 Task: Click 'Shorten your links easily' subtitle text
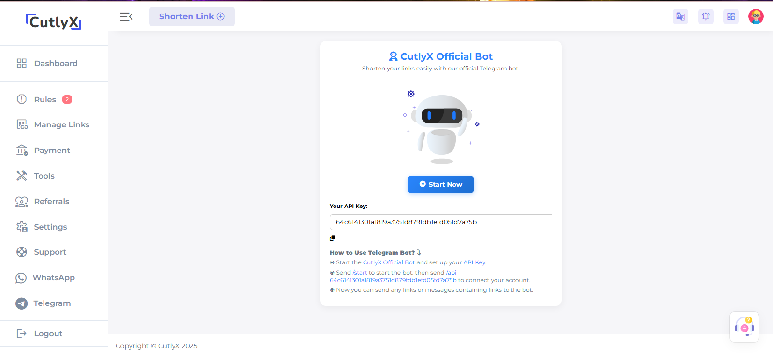point(441,69)
